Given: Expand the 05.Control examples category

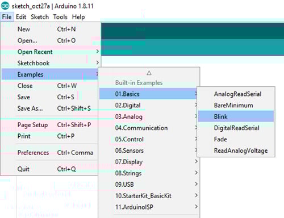Looking at the screenshot, I should coord(149,139).
